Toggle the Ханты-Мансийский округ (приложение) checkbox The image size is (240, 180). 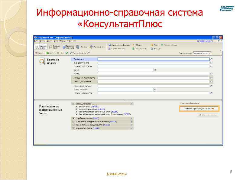point(76,114)
